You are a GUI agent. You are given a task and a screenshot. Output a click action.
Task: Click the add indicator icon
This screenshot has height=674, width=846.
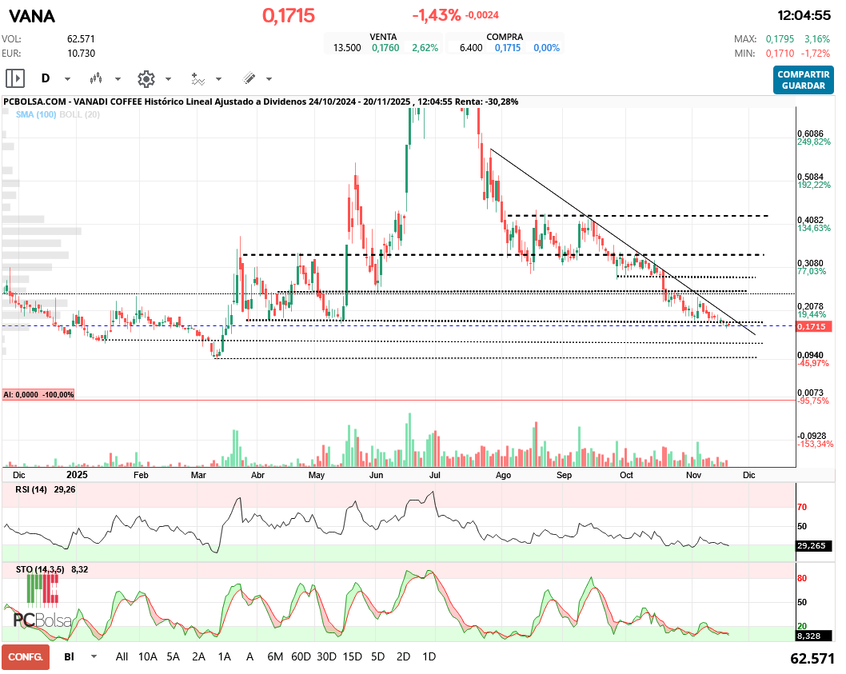[198, 78]
